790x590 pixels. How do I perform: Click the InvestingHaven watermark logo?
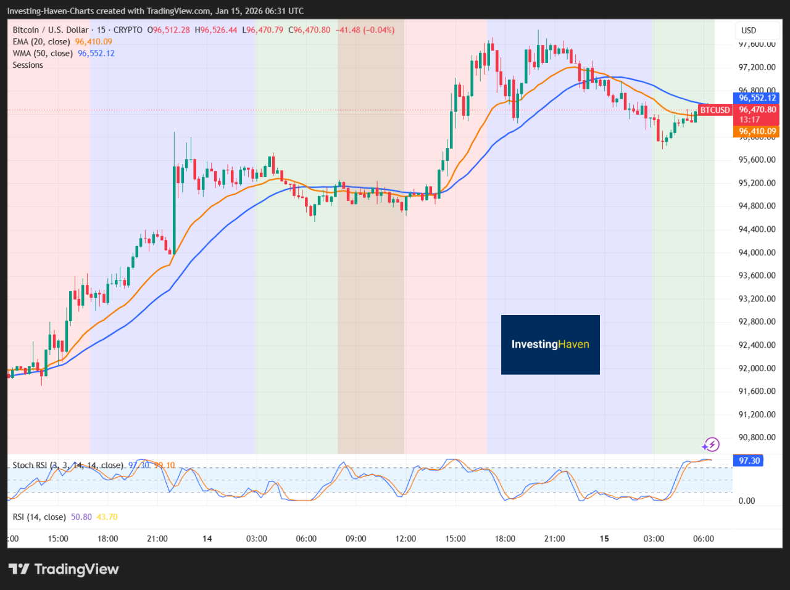(550, 345)
